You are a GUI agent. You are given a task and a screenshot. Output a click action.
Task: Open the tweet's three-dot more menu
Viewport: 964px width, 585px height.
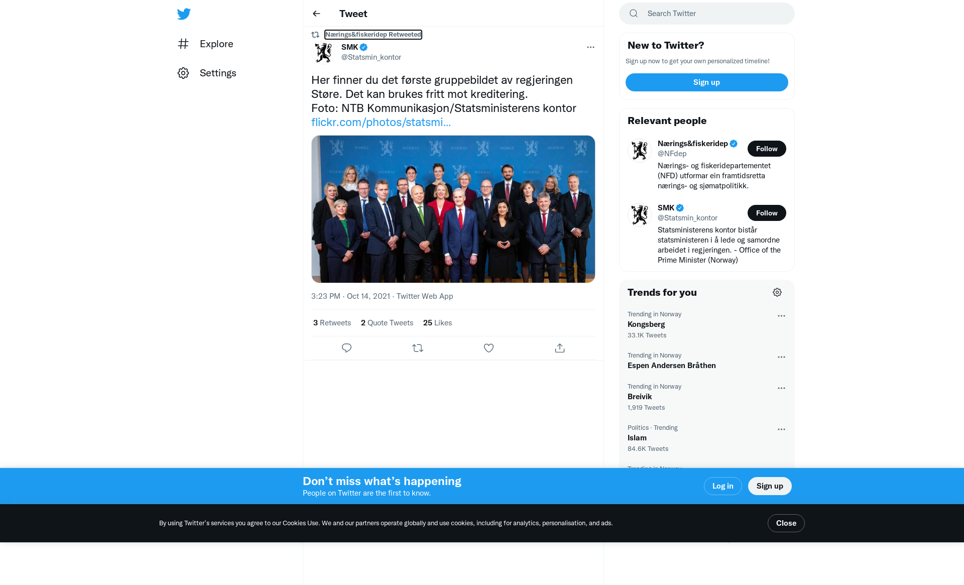click(x=590, y=47)
